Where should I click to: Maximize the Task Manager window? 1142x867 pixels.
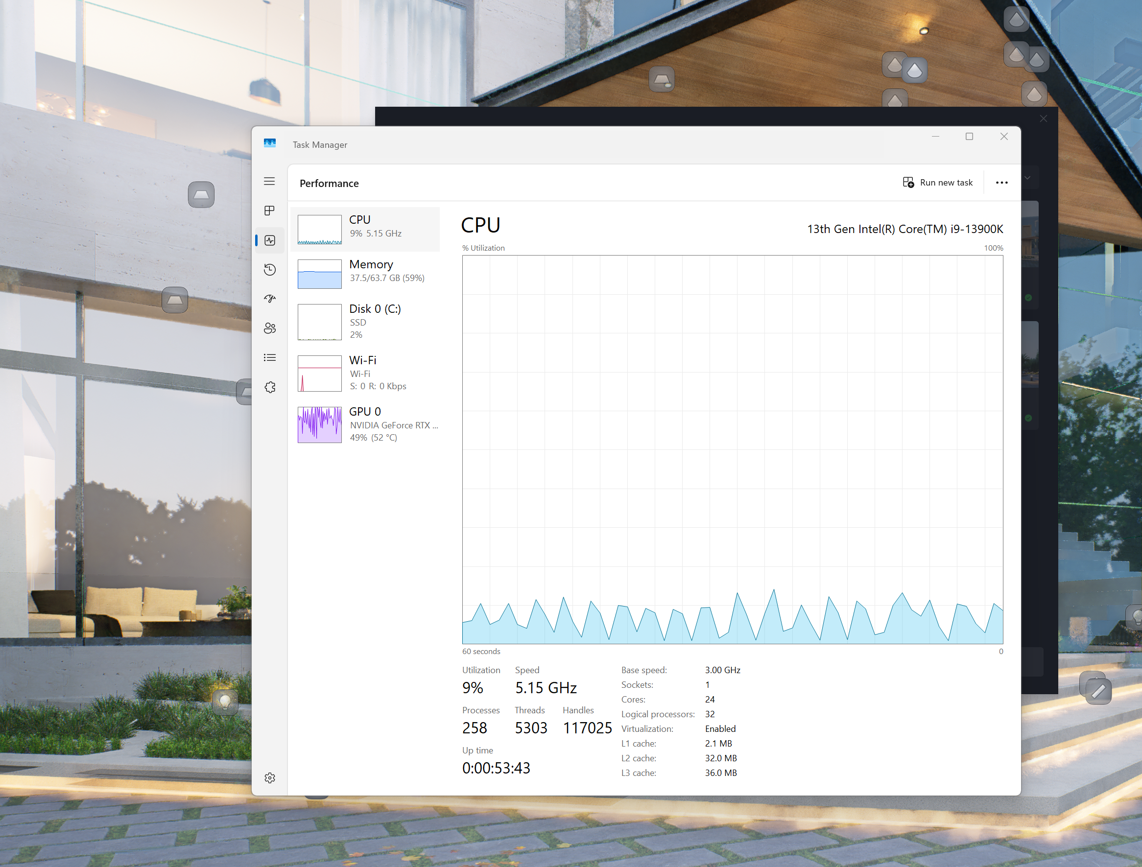(x=969, y=136)
